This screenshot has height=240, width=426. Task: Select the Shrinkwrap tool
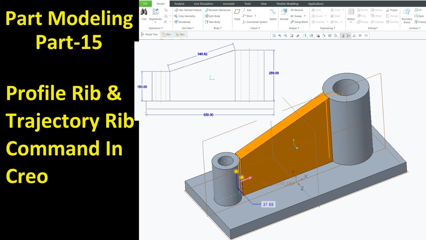(x=182, y=22)
